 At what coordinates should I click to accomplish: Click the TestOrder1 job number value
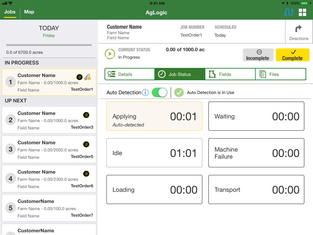(191, 35)
